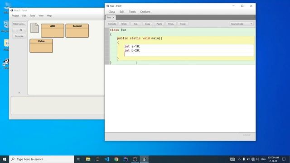This screenshot has width=290, height=163.
Task: Click the 'int b=20;' code line
Action: click(132, 50)
